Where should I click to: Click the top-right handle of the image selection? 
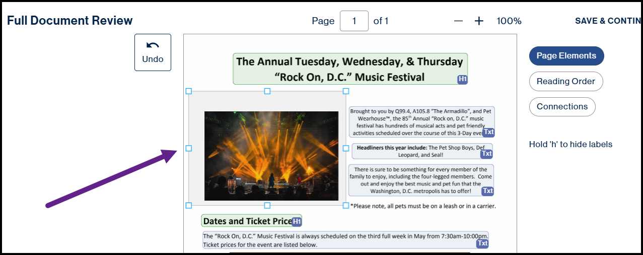tap(346, 91)
